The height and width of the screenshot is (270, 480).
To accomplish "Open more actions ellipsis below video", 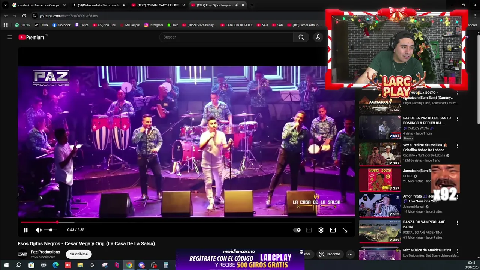I will (350, 254).
